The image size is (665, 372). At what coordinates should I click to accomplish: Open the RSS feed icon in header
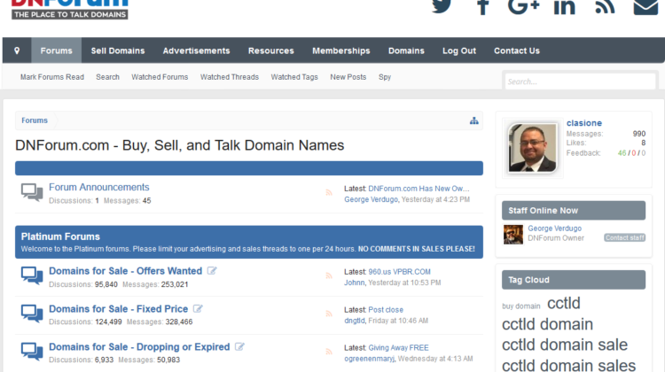[x=605, y=6]
